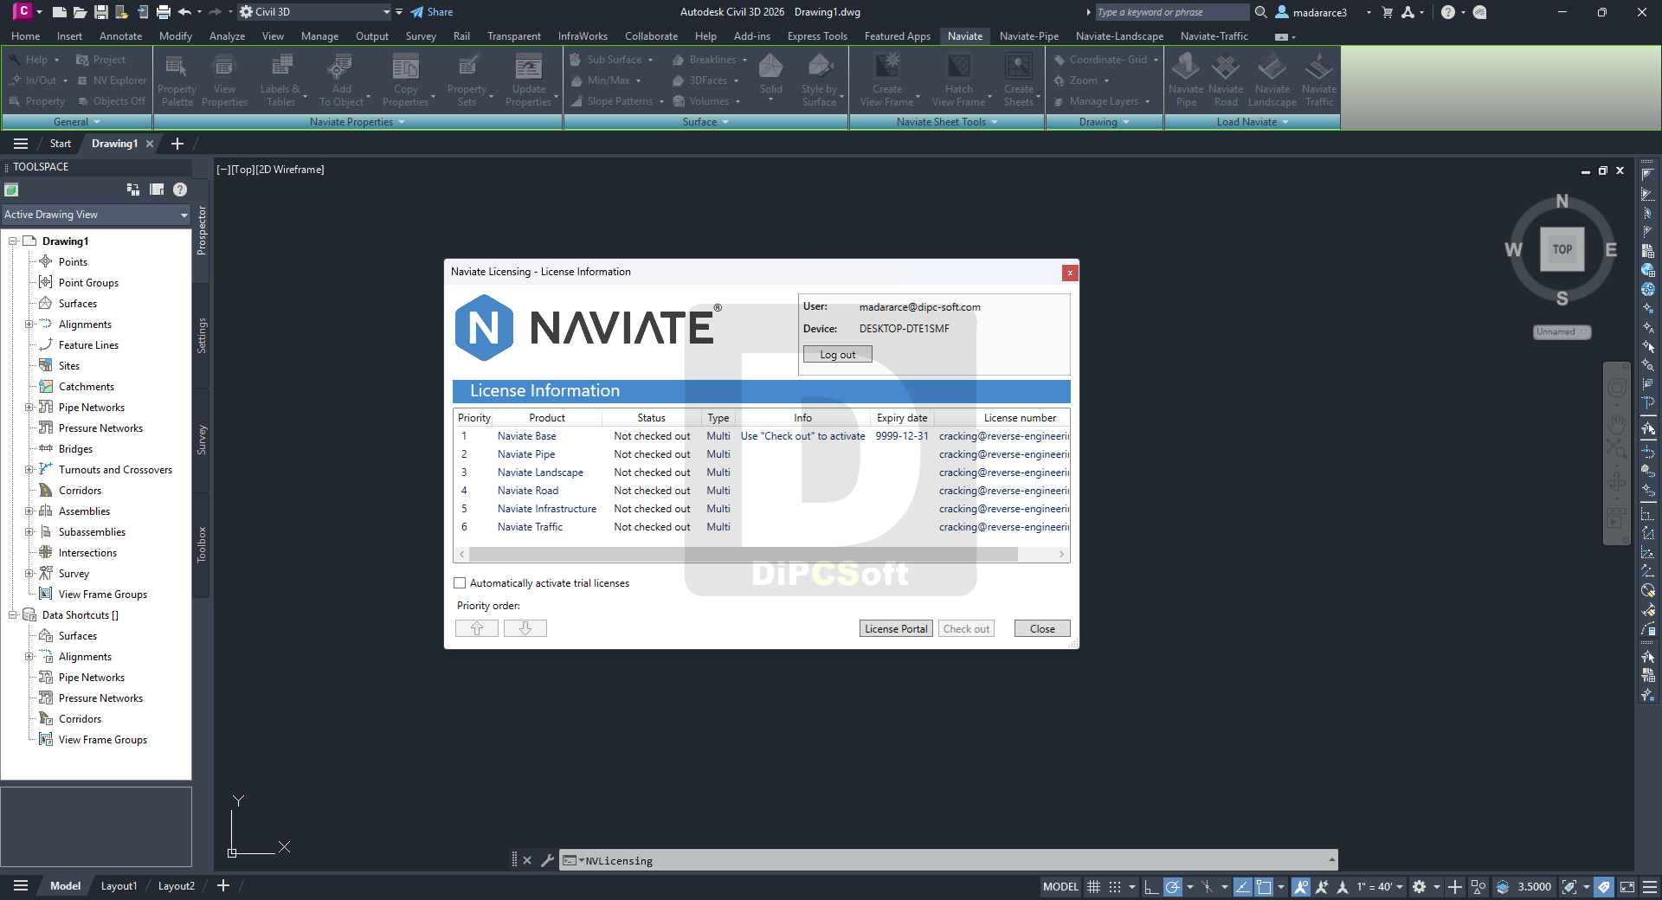
Task: Open the Prospector vertical tab in Toolspace
Action: click(202, 230)
